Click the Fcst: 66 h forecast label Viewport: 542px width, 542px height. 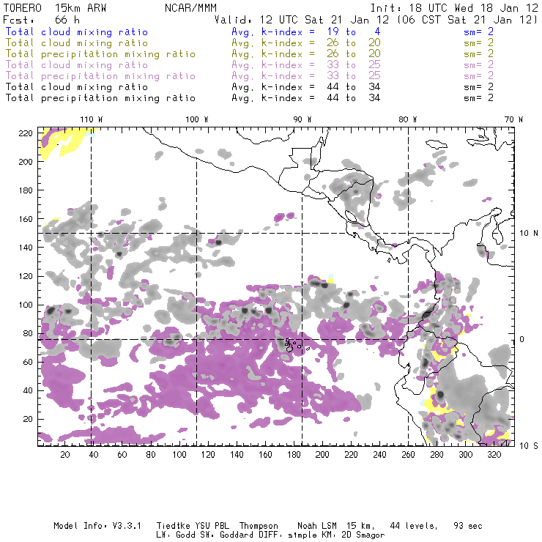click(x=42, y=19)
